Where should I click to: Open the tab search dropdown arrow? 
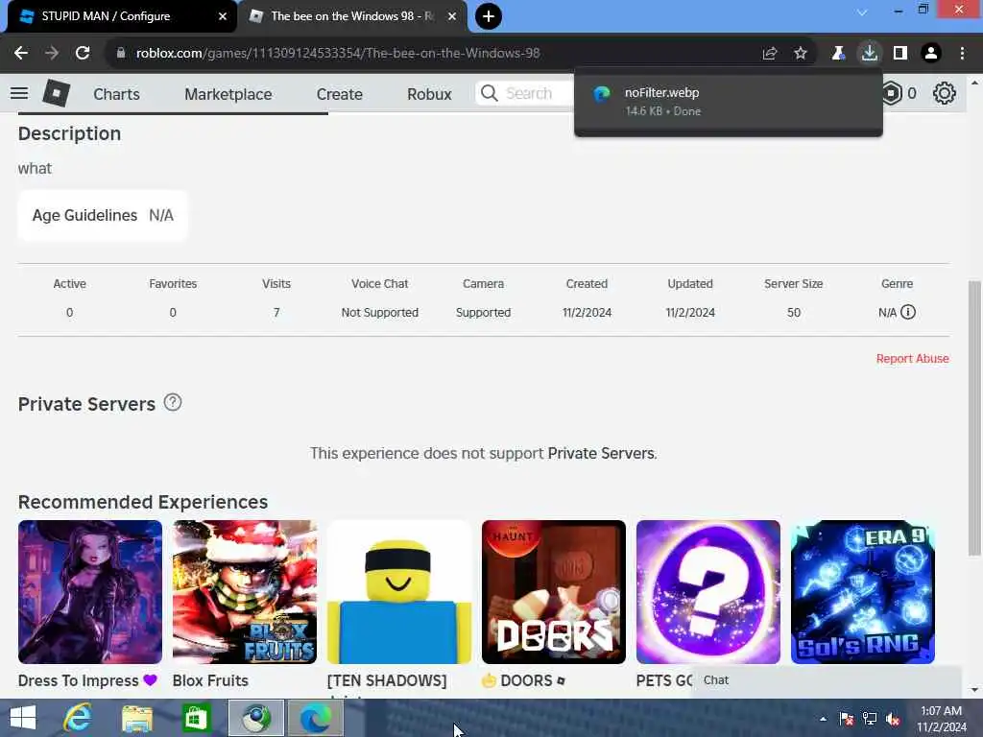point(862,12)
